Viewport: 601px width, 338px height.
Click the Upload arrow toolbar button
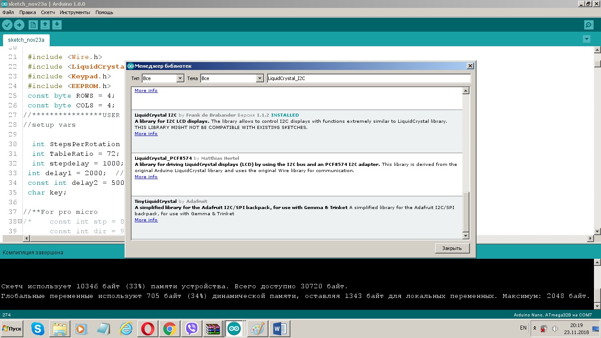coord(19,25)
